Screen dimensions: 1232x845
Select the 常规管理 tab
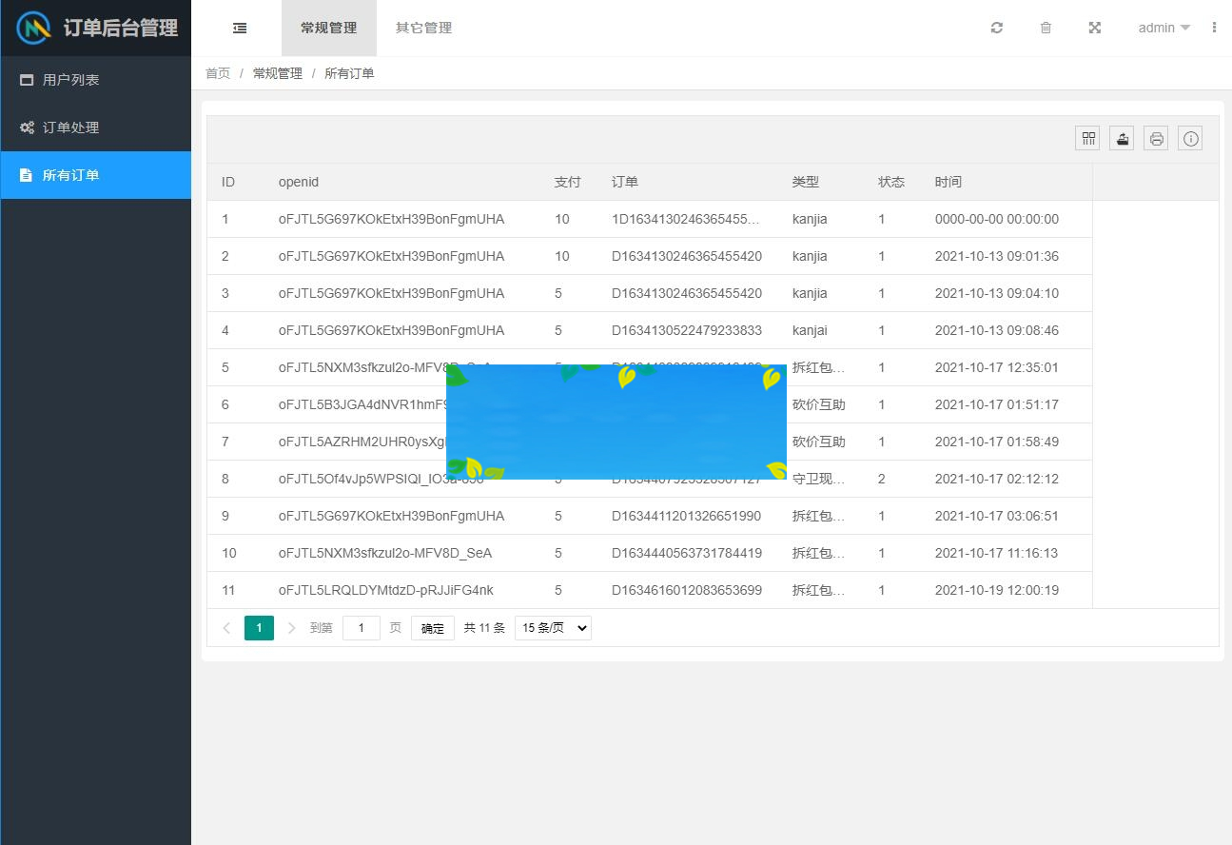tap(328, 28)
